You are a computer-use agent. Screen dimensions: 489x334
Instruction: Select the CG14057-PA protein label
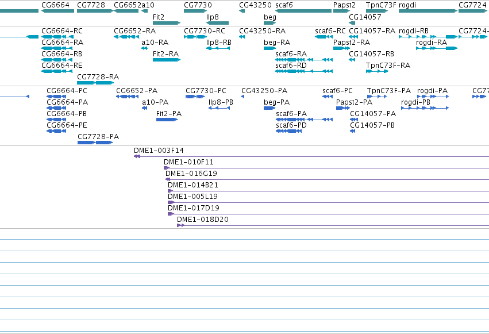point(373,114)
